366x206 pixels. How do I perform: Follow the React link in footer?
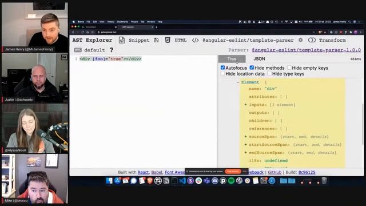[x=143, y=172]
